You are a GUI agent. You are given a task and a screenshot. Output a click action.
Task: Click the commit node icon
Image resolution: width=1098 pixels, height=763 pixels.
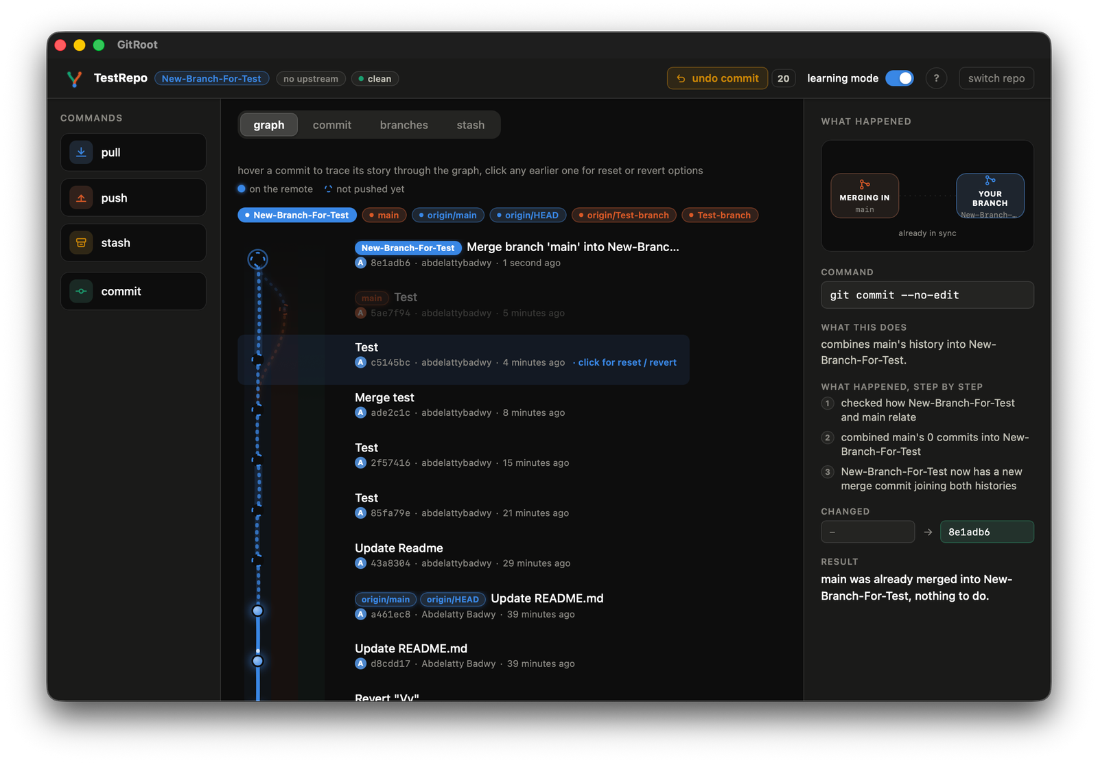click(x=81, y=291)
